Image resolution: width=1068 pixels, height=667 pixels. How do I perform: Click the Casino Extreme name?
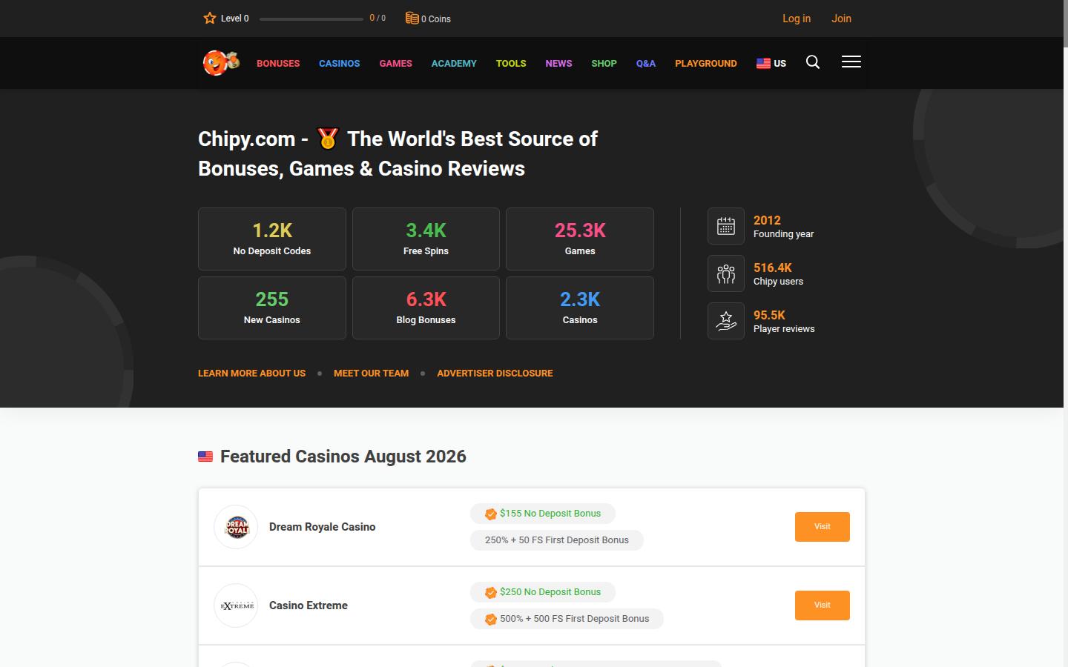[309, 605]
